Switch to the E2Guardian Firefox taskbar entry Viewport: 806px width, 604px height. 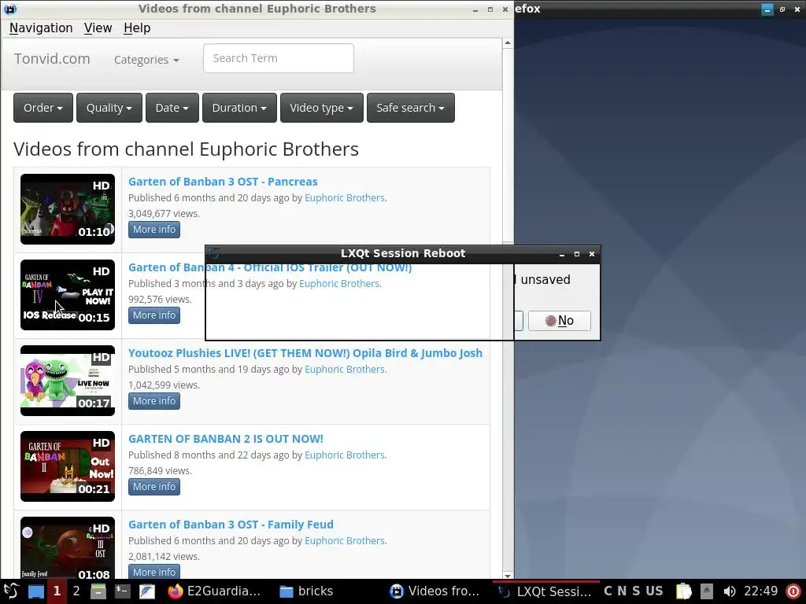tap(214, 591)
